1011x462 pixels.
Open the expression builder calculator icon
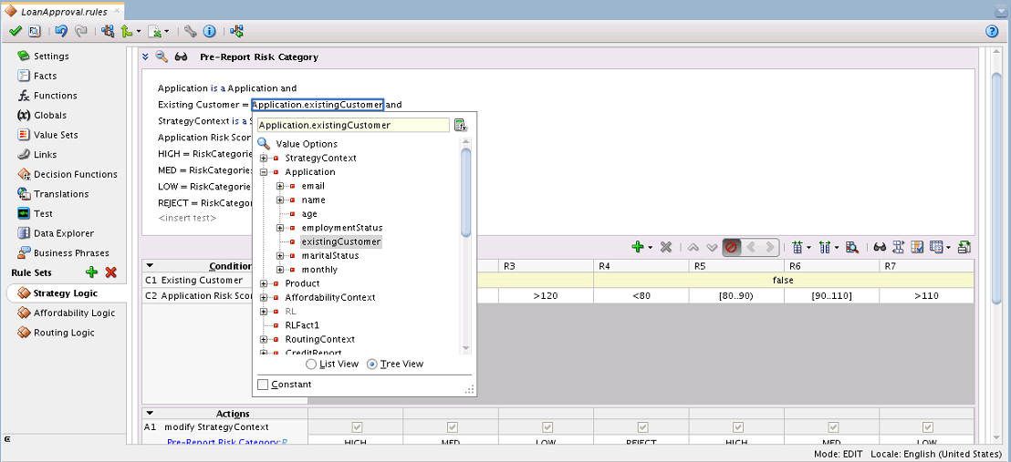pyautogui.click(x=461, y=125)
